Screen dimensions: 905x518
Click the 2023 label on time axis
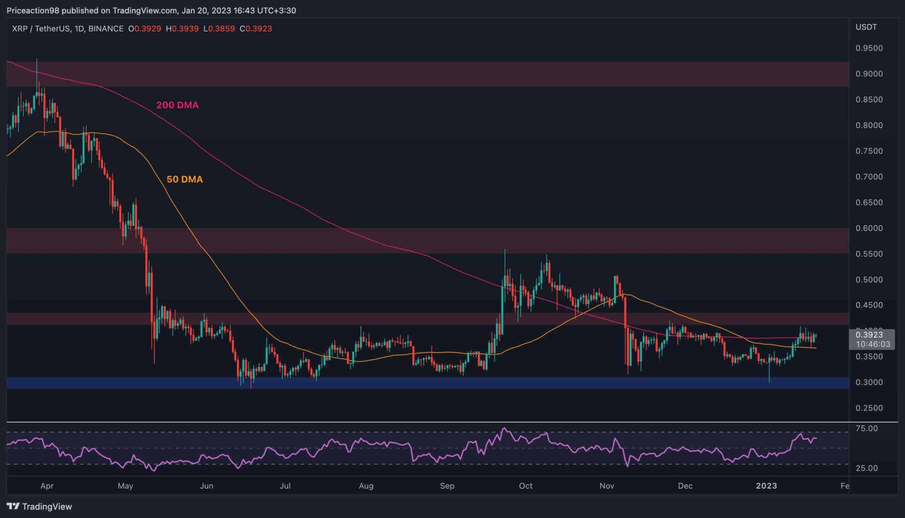pos(766,486)
